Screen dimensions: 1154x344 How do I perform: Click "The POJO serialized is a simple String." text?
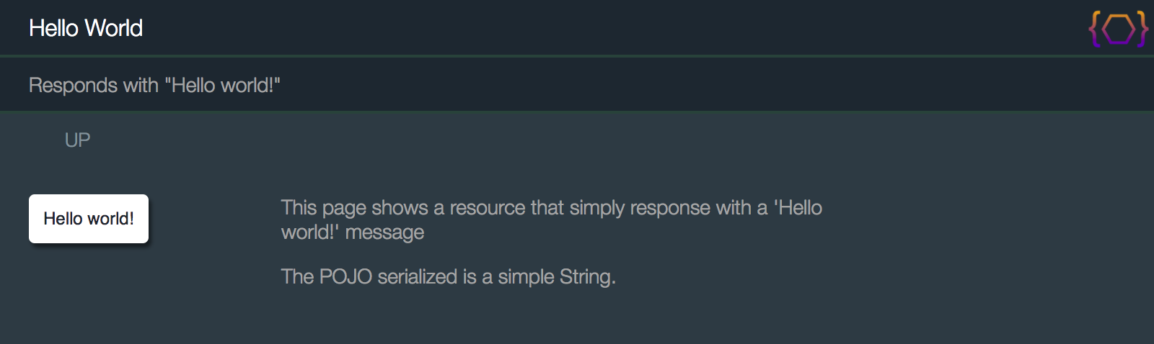tap(448, 277)
